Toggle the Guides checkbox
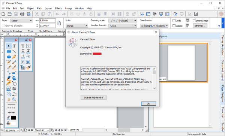225x136 pixels. 174,26
